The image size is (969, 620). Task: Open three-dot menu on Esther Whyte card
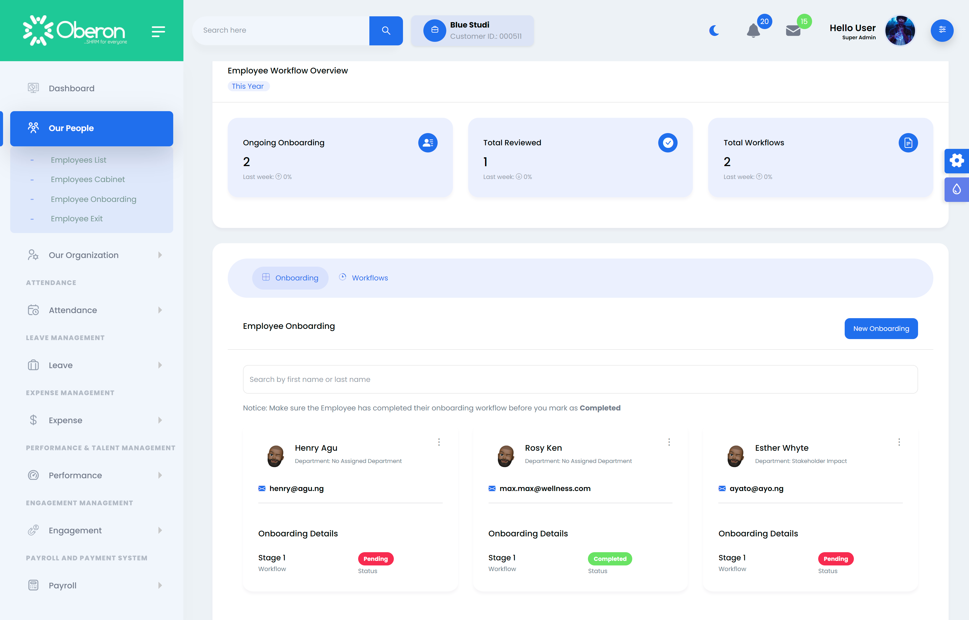coord(899,442)
